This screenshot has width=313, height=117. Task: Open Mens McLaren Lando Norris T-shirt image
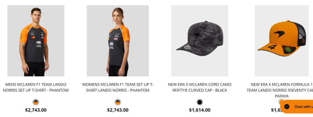(x=36, y=41)
